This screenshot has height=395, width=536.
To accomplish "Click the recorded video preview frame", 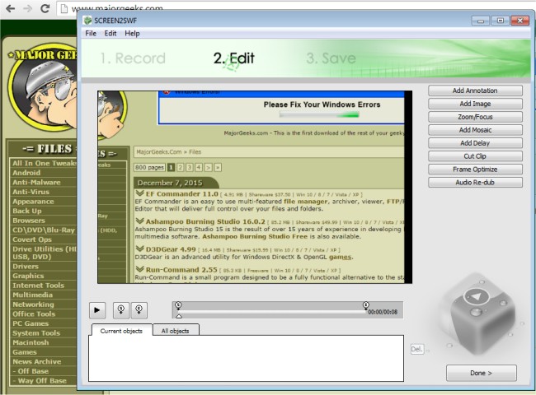I will pyautogui.click(x=255, y=187).
